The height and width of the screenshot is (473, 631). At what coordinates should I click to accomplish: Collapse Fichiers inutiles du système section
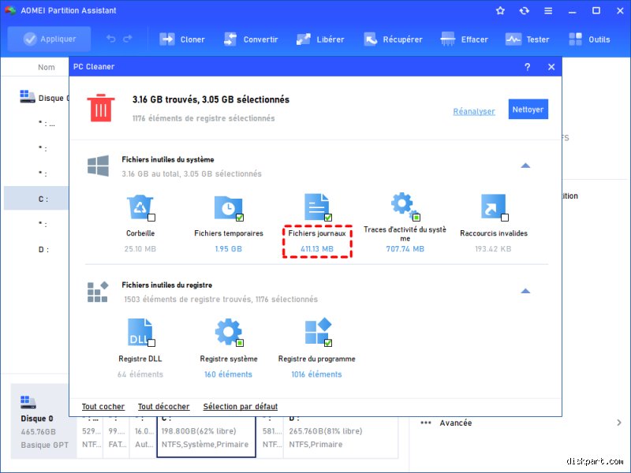525,166
